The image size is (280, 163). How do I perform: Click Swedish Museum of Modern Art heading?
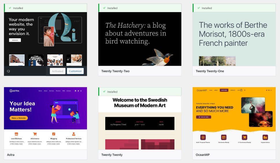pyautogui.click(x=140, y=103)
